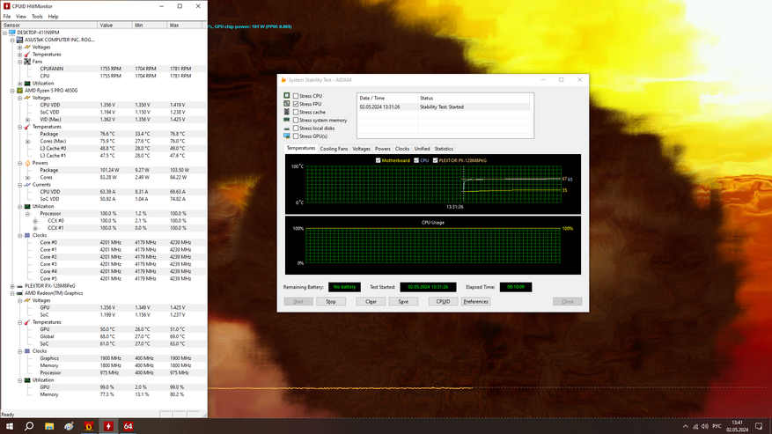Switch to the Powers tab in AIDA64

click(383, 149)
